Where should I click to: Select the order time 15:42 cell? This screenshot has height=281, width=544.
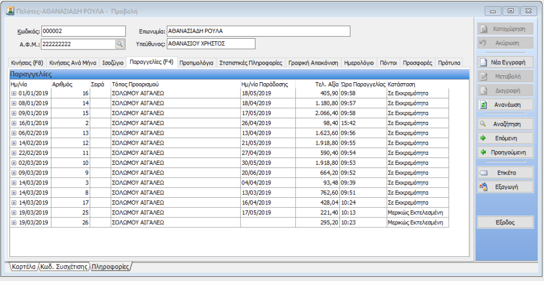[x=363, y=123]
